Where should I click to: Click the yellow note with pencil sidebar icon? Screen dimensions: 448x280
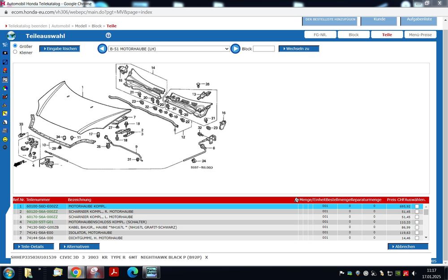[5, 113]
